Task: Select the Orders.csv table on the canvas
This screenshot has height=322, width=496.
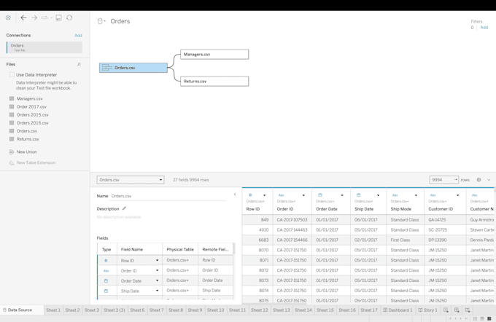Action: [133, 68]
